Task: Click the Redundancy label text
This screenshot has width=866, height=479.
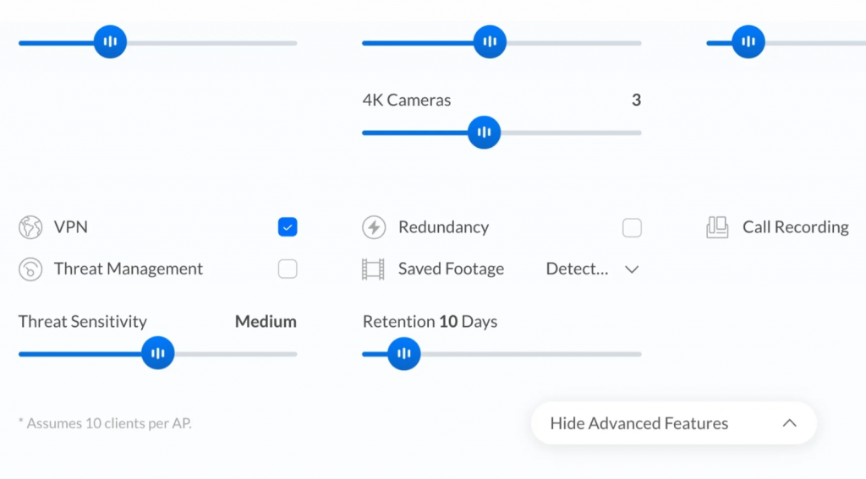Action: pyautogui.click(x=443, y=227)
